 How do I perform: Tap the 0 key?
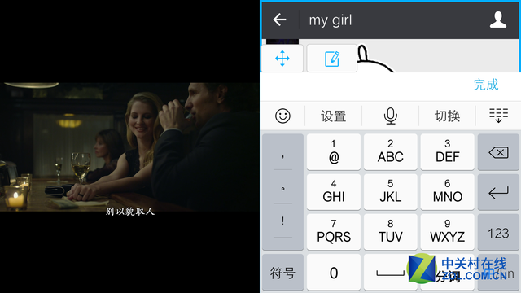point(334,273)
